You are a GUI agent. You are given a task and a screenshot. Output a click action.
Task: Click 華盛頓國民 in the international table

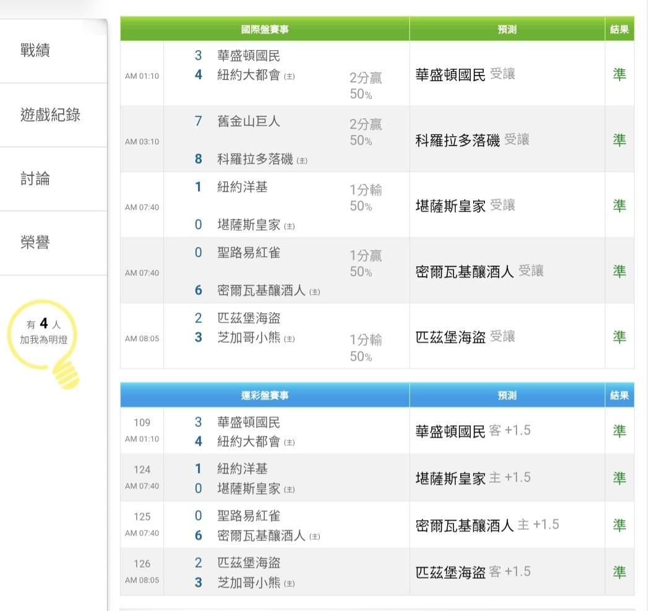pyautogui.click(x=249, y=56)
